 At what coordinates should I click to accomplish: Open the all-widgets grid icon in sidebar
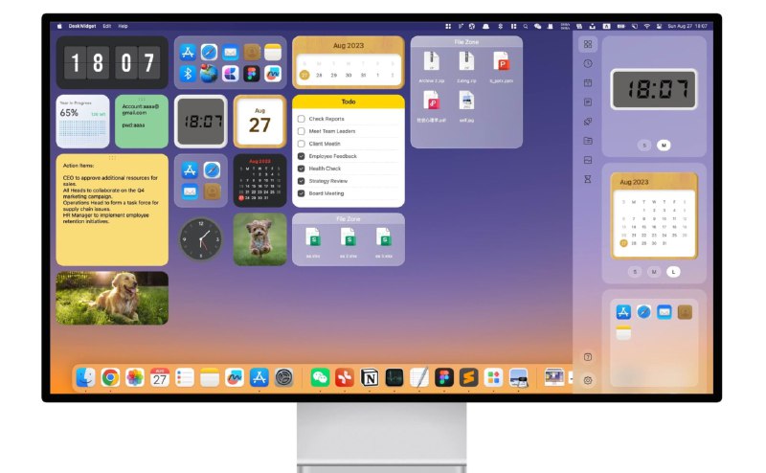coord(588,44)
